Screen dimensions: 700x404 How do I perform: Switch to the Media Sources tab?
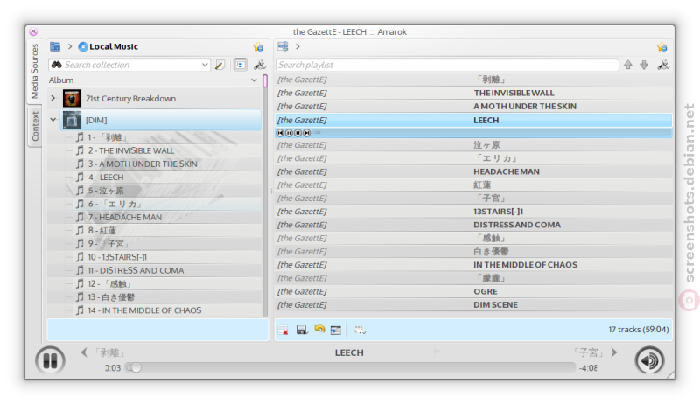pyautogui.click(x=34, y=72)
